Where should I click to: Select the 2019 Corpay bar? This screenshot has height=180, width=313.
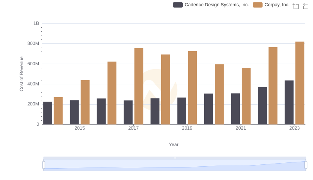tap(192, 88)
